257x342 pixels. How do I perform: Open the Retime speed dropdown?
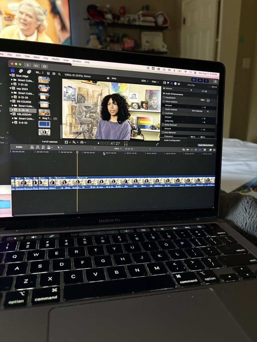coord(83,142)
